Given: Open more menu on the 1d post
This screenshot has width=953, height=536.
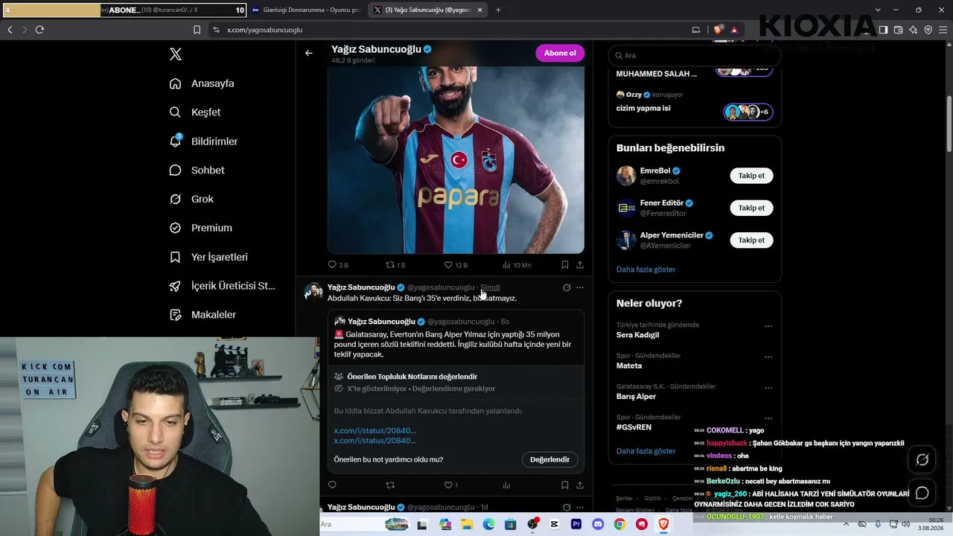Looking at the screenshot, I should point(580,507).
